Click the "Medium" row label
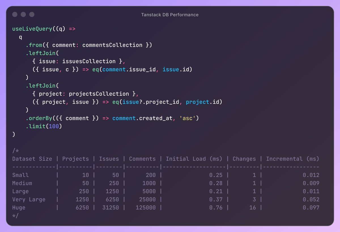Image resolution: width=340 pixels, height=232 pixels. 22,183
